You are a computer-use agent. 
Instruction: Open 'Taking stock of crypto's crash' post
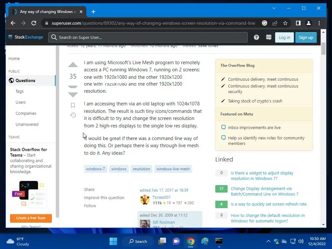(255, 101)
